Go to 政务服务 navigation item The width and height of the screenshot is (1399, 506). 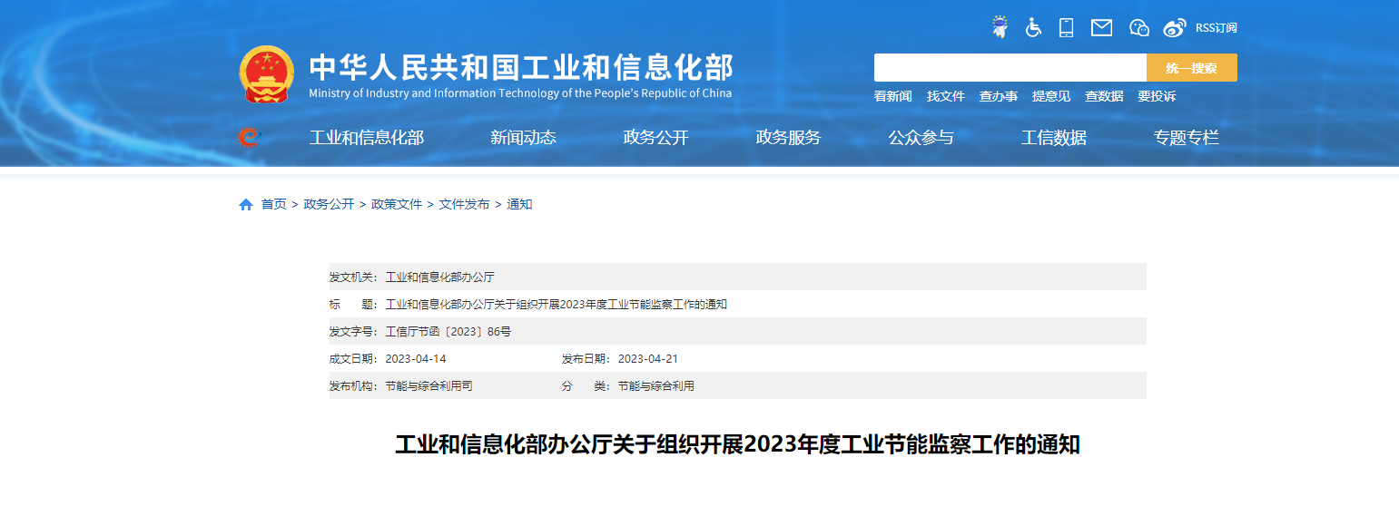tap(788, 138)
